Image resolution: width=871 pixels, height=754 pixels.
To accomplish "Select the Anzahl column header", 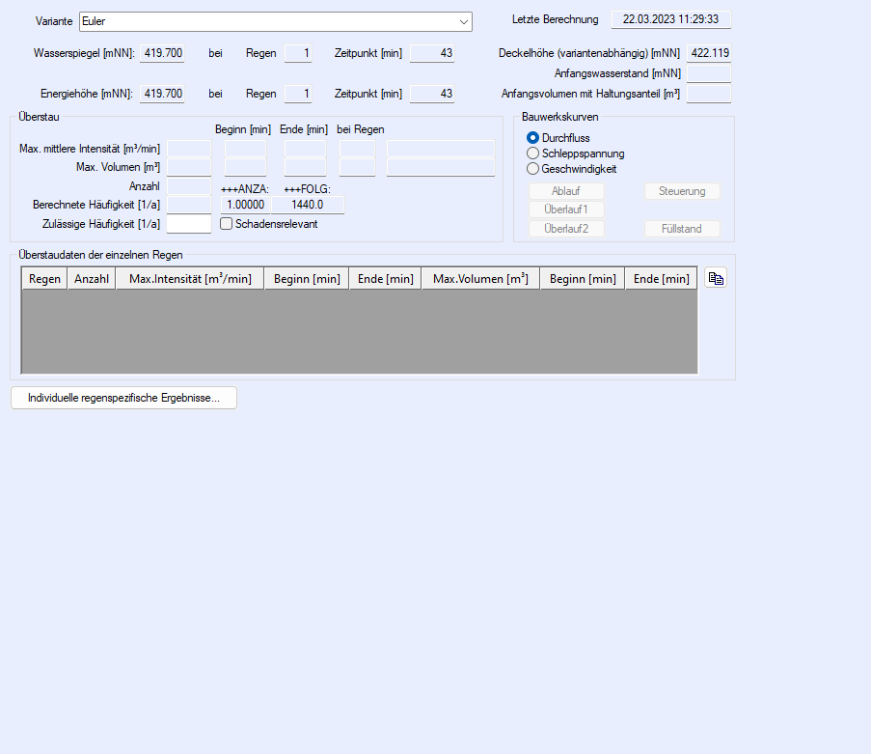I will pos(92,279).
